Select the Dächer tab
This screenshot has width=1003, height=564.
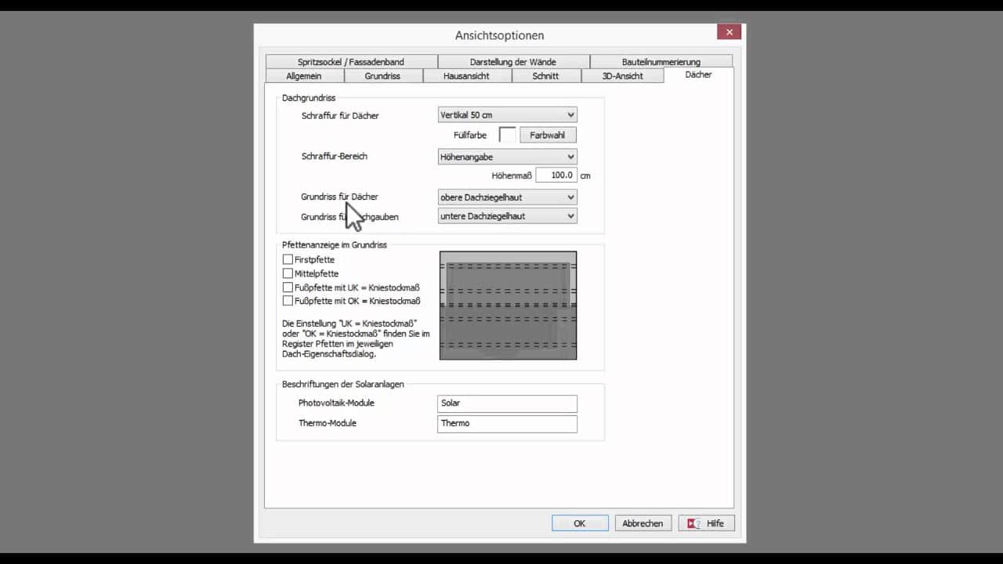698,75
